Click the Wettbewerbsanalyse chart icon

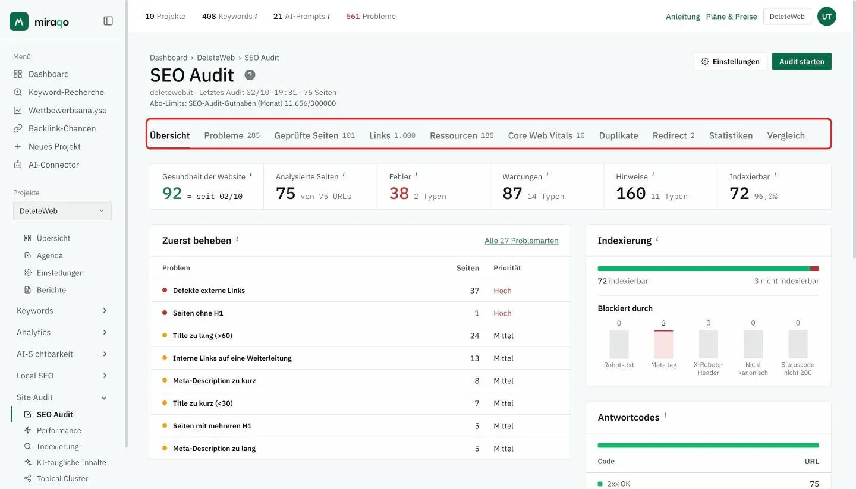click(18, 111)
